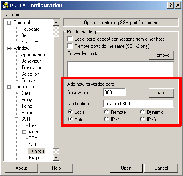This screenshot has width=183, height=176.
Task: Select Bell category in tree
Action: pos(25,35)
